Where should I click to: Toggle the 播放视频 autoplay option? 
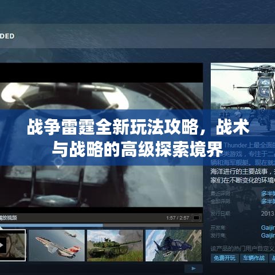9,218
